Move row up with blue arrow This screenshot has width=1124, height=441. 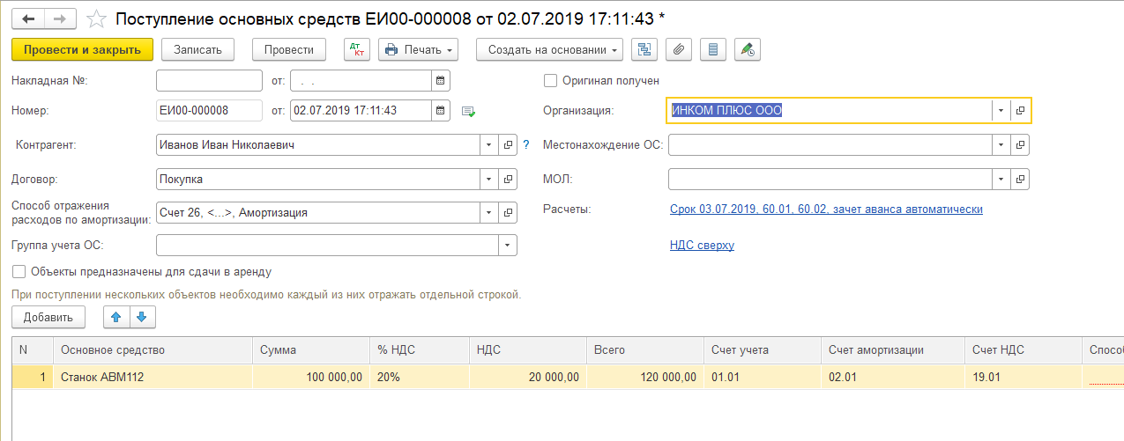click(116, 317)
